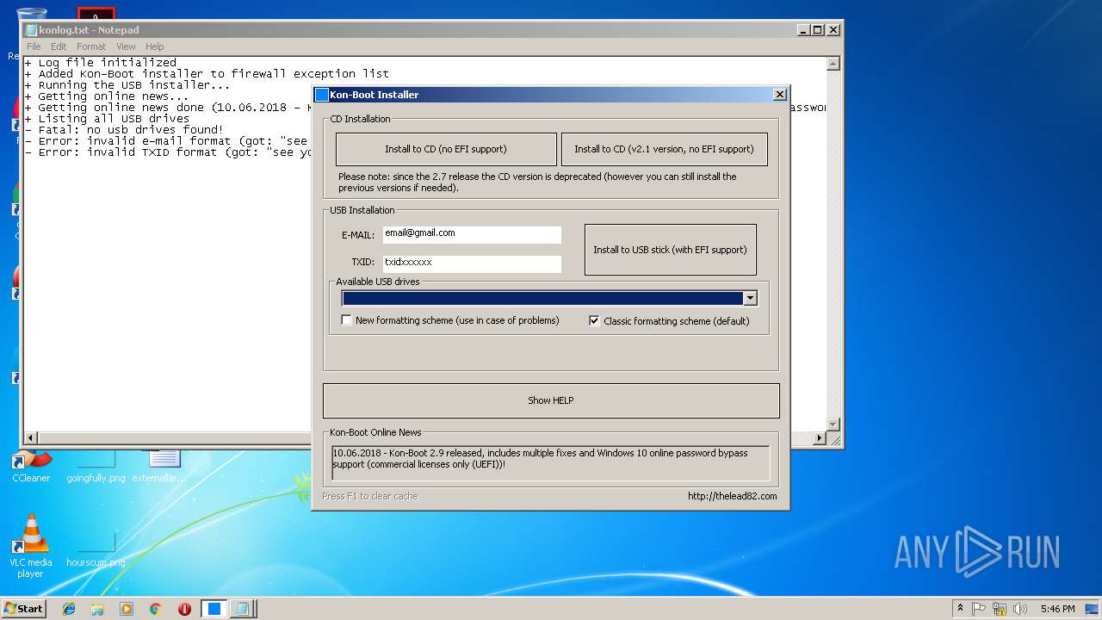Close the Notepad window
Viewport: 1102px width, 620px height.
click(833, 30)
